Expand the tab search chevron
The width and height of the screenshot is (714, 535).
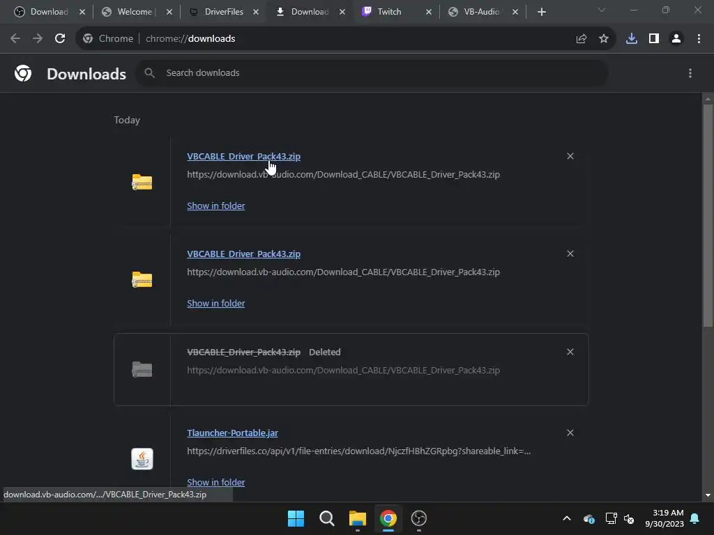click(x=602, y=10)
